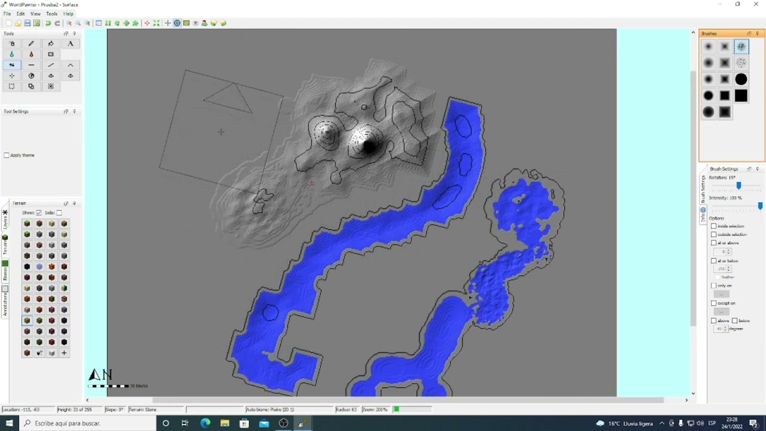Undock the Tools panel
Image resolution: width=766 pixels, height=431 pixels.
[66, 34]
